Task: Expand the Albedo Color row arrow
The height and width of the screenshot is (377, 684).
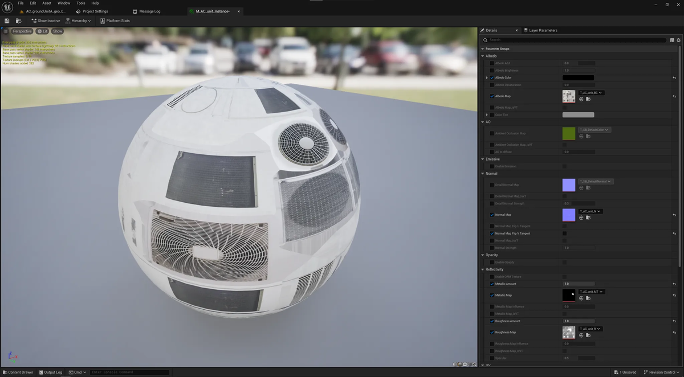Action: point(487,77)
